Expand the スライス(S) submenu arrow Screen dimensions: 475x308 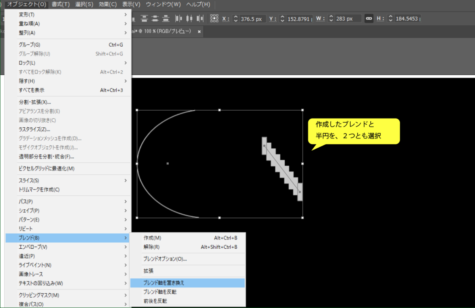tap(125, 181)
